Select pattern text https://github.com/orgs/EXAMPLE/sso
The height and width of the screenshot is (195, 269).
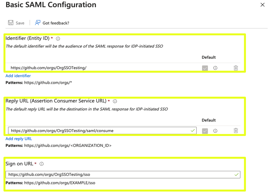(60, 183)
